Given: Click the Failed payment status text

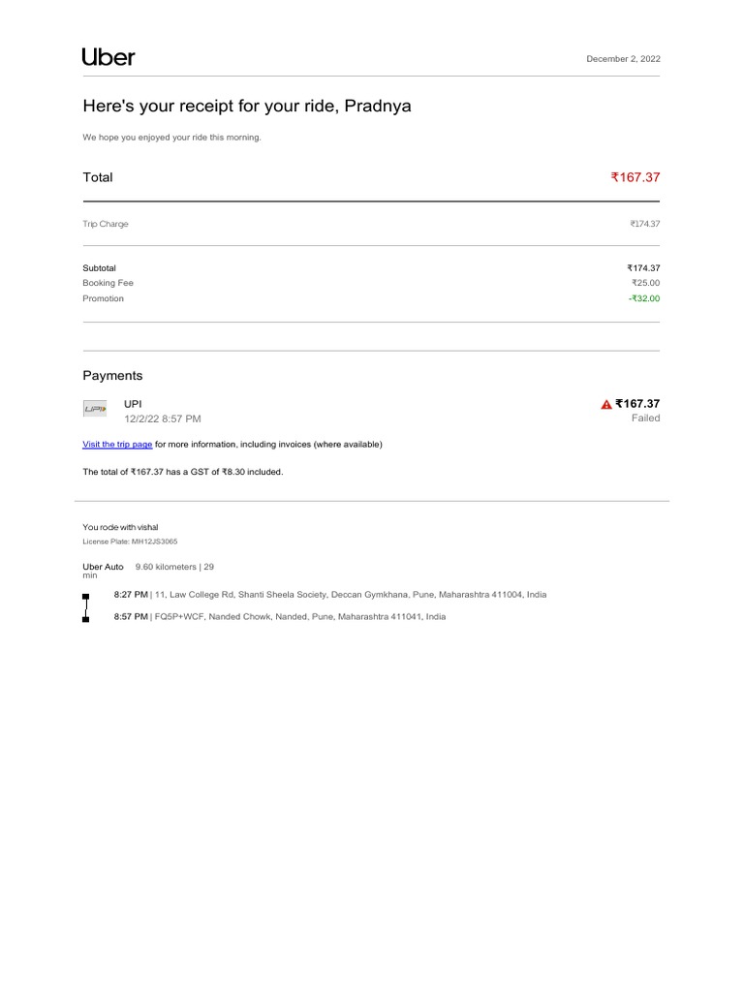Looking at the screenshot, I should coord(645,418).
